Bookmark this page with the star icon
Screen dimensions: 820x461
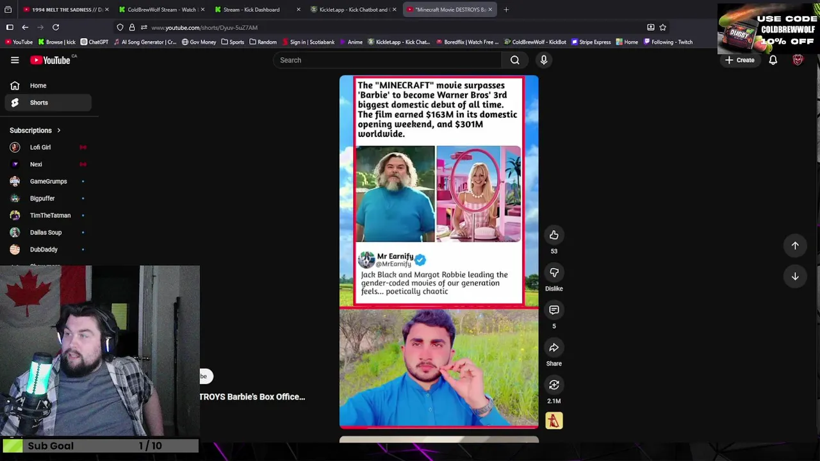pyautogui.click(x=663, y=28)
